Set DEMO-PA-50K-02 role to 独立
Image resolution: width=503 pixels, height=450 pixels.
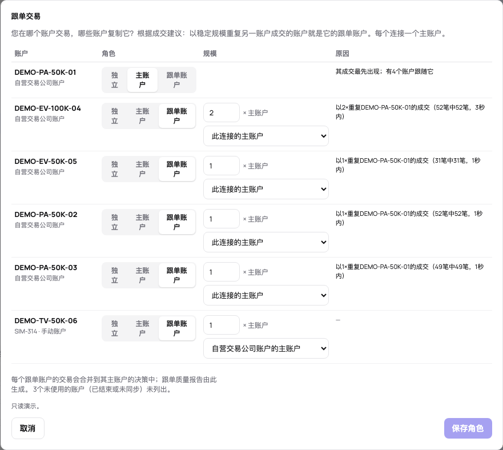(x=115, y=222)
